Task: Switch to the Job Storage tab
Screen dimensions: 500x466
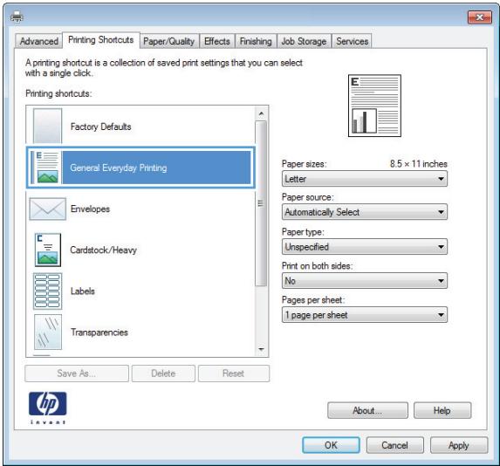Action: point(304,41)
